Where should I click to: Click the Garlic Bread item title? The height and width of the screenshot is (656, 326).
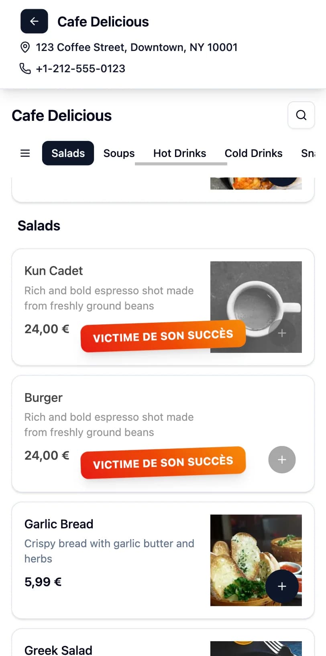[59, 524]
